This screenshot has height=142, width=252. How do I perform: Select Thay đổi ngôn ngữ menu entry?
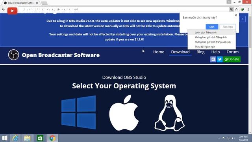(x=212, y=47)
